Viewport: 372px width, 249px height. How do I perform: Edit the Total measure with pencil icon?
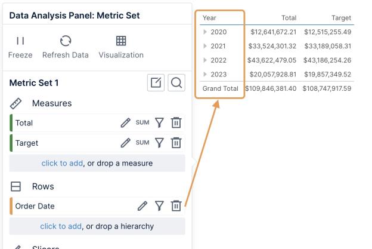[x=125, y=123]
